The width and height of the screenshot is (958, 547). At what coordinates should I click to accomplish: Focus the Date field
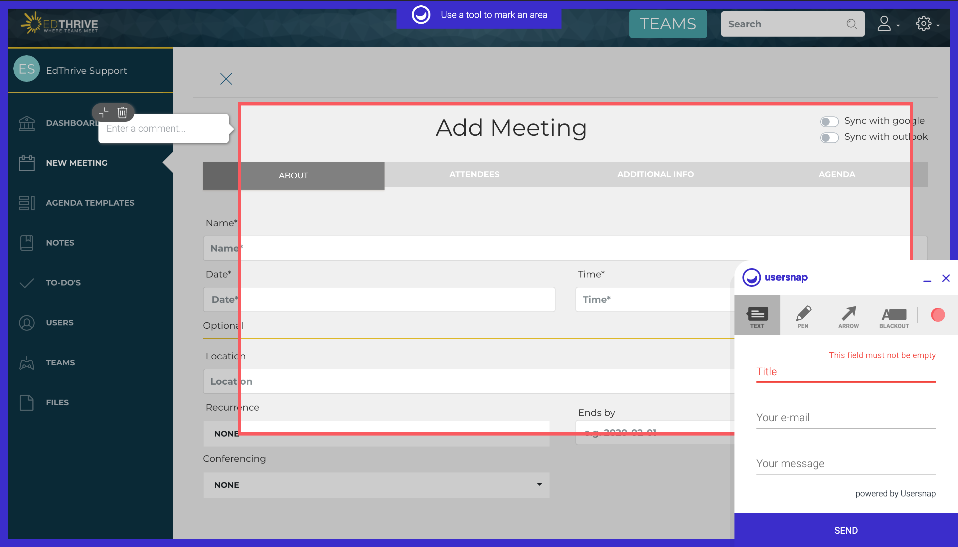(x=379, y=299)
